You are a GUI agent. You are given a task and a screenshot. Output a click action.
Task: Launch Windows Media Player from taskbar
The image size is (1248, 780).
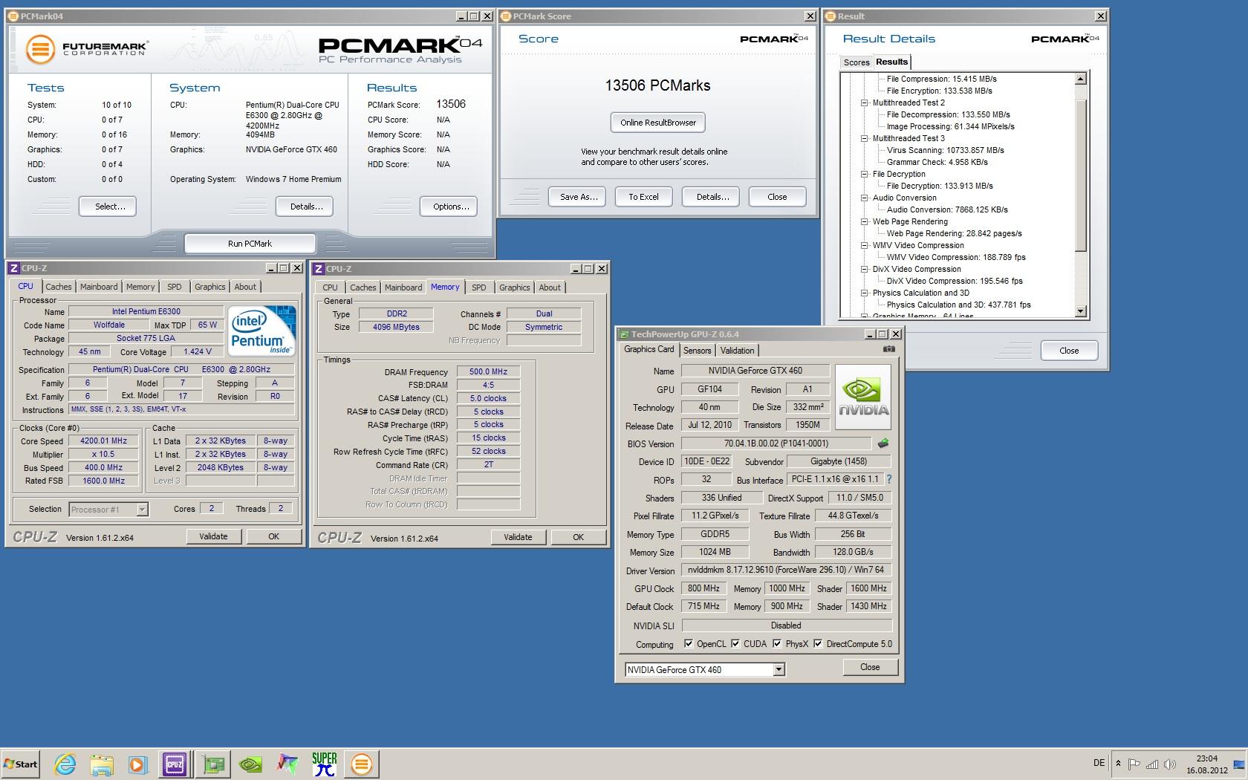coord(137,764)
